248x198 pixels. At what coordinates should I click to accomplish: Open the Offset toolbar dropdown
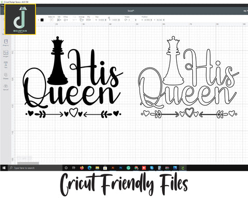point(66,20)
